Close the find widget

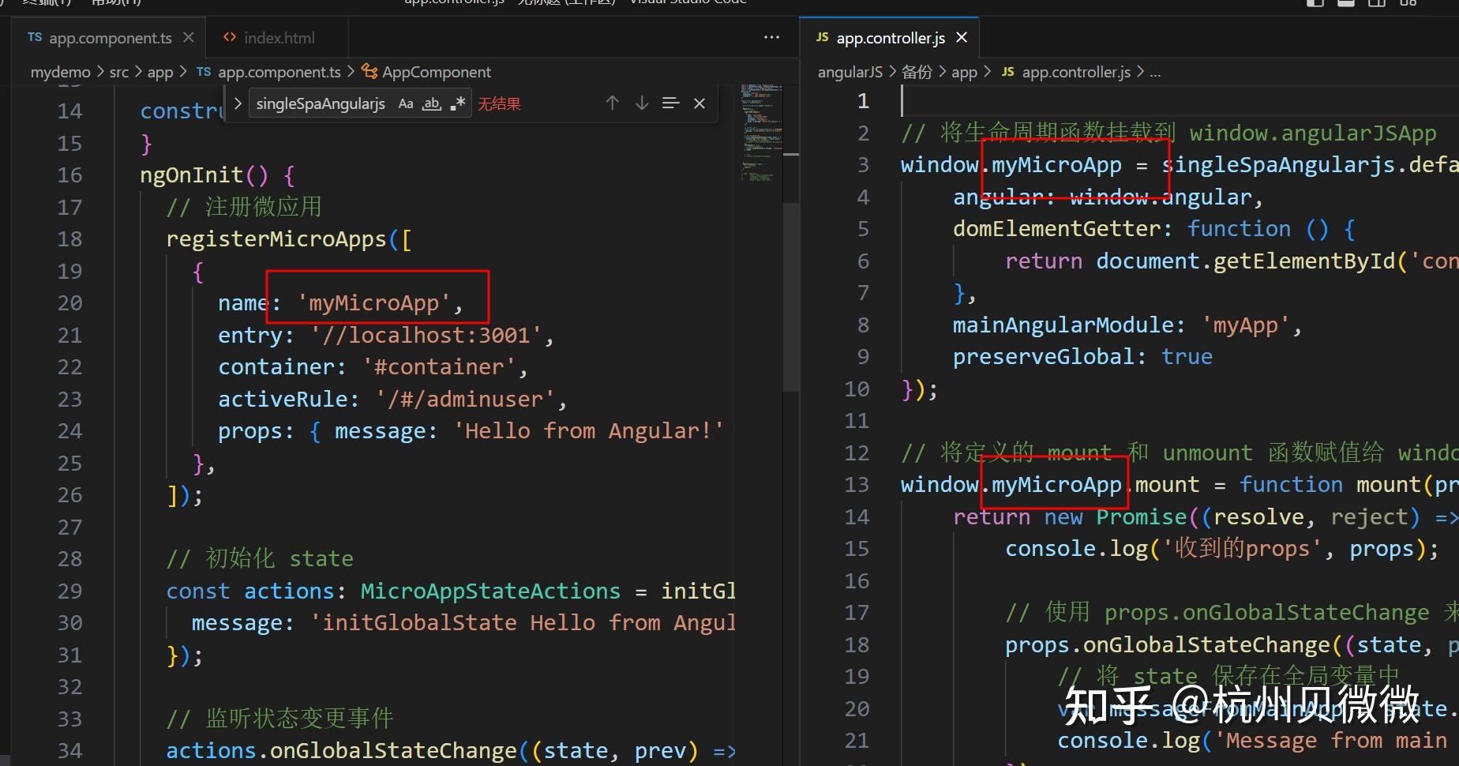click(699, 103)
